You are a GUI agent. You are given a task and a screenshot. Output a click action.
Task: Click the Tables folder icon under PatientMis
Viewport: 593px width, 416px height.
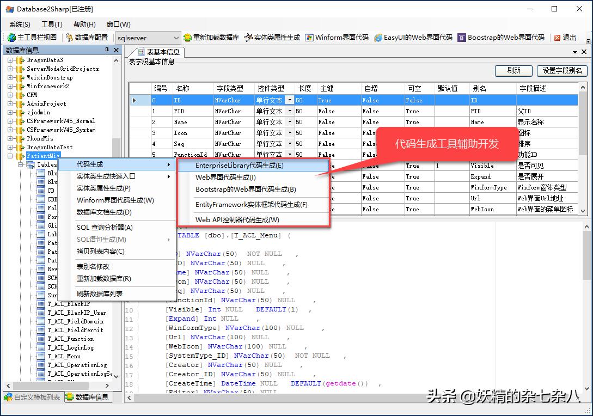coord(30,164)
